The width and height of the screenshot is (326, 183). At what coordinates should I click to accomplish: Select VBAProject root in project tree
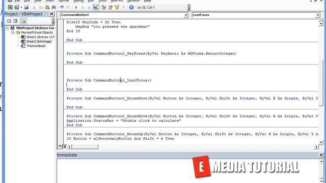[x=35, y=28]
